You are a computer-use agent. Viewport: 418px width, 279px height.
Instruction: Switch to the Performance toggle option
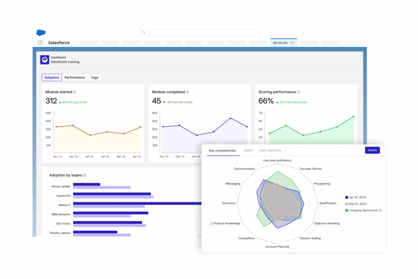(x=75, y=77)
